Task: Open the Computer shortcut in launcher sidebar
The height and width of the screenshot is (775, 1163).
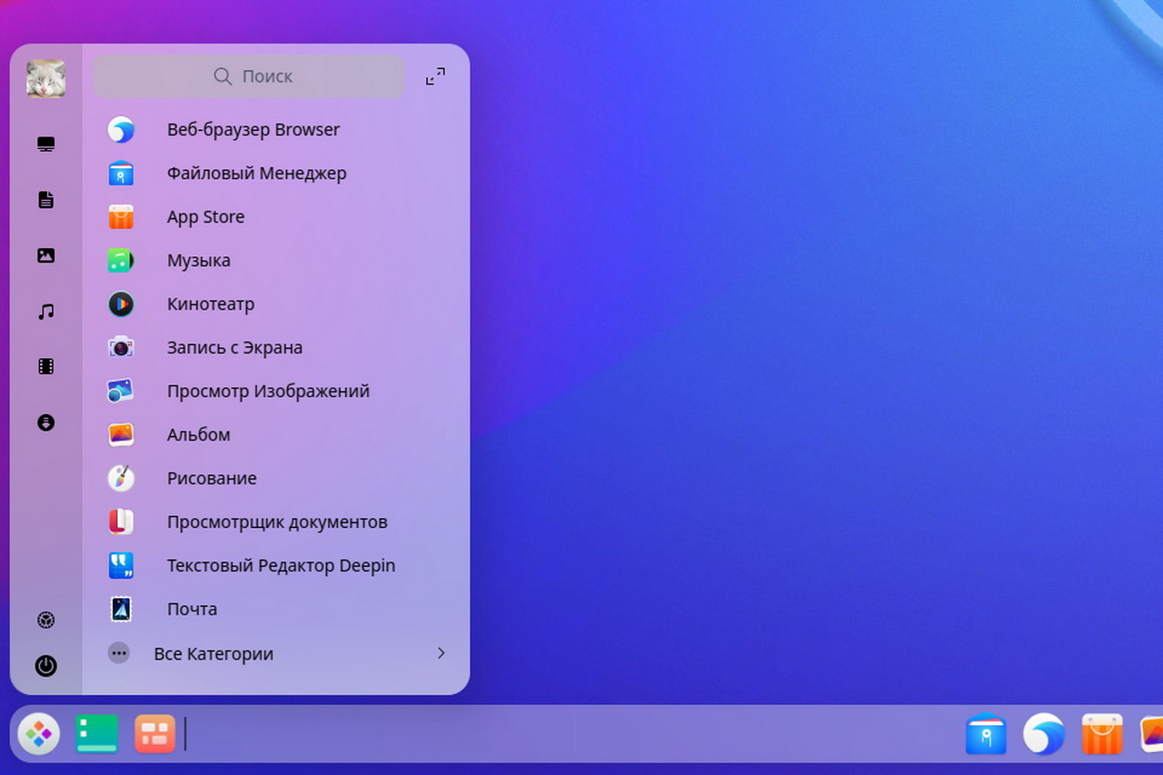Action: click(x=46, y=144)
